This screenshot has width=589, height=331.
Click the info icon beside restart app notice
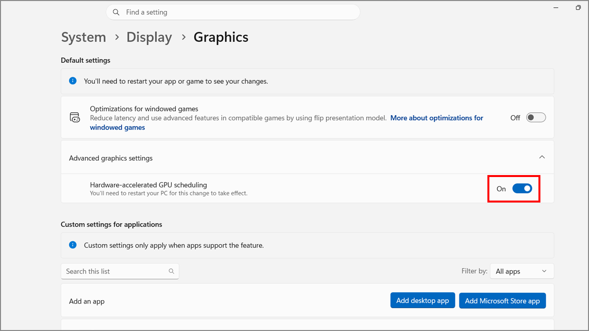coord(73,81)
